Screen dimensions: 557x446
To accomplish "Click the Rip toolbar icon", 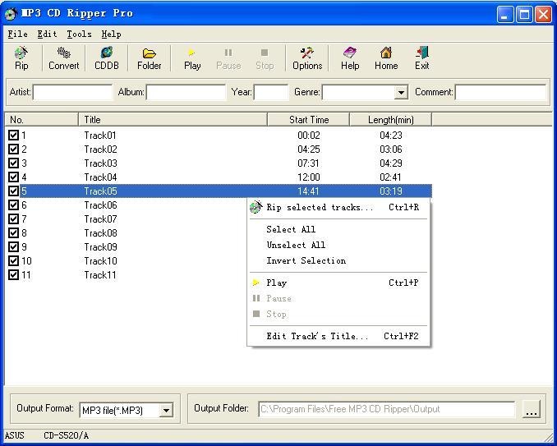I will tap(21, 58).
